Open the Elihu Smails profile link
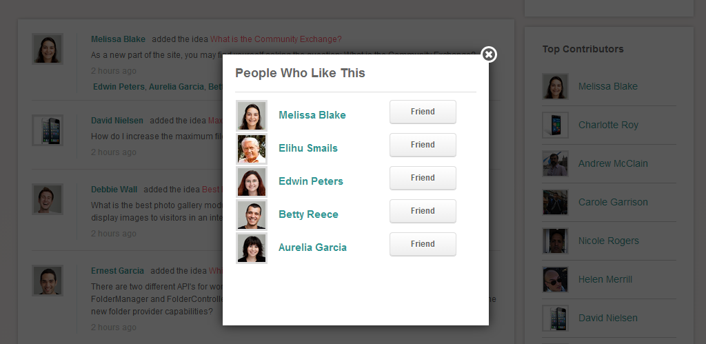 click(x=308, y=148)
